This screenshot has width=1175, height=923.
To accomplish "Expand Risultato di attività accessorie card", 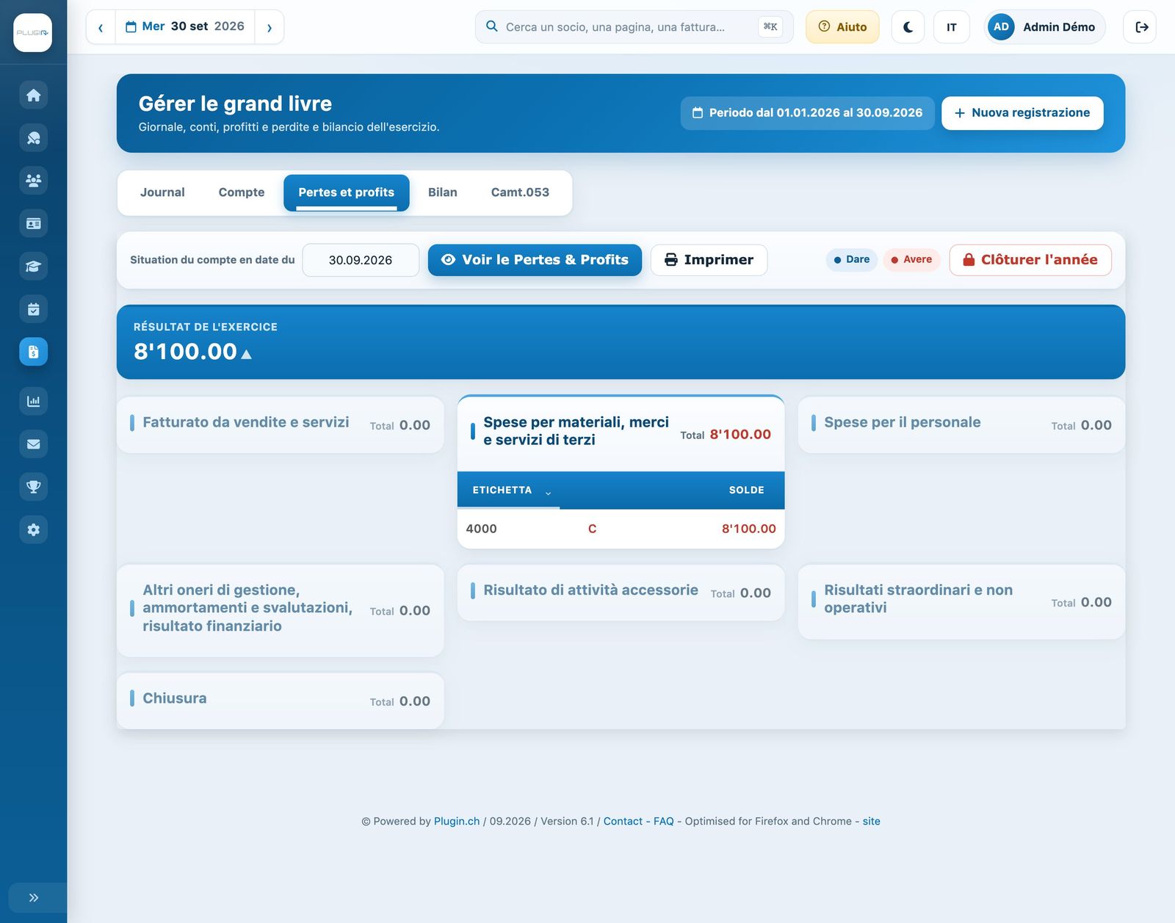I will [621, 592].
